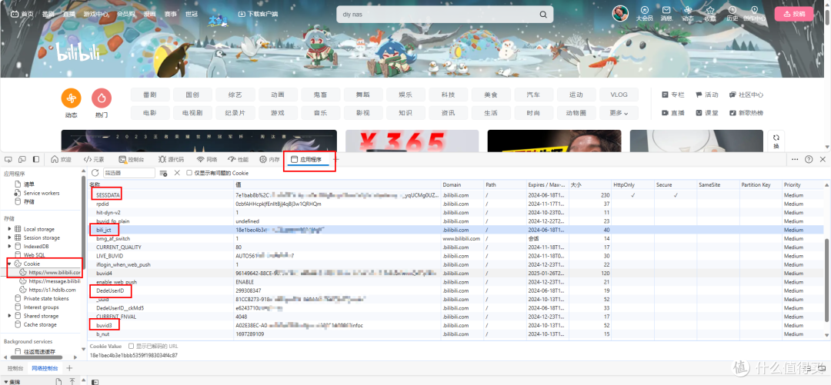831x385 pixels.
Task: Switch to the 性能 Performance tab
Action: tap(238, 159)
